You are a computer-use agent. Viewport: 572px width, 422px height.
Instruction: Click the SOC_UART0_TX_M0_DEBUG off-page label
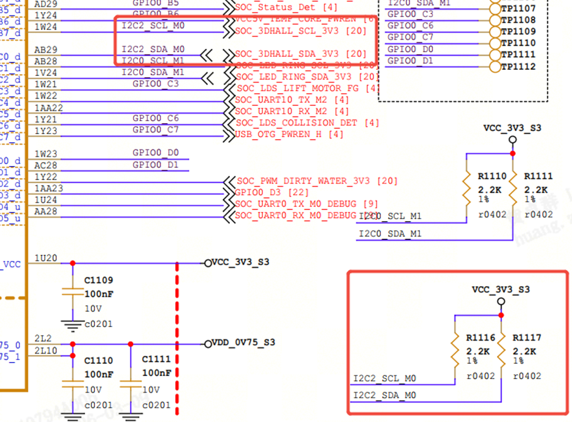(306, 204)
